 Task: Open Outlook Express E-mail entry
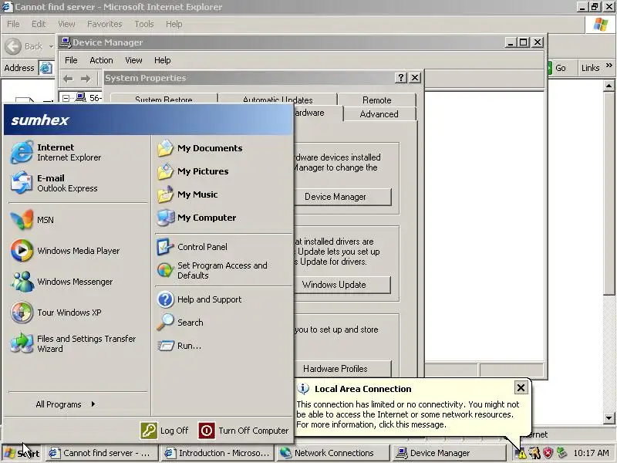[78, 183]
